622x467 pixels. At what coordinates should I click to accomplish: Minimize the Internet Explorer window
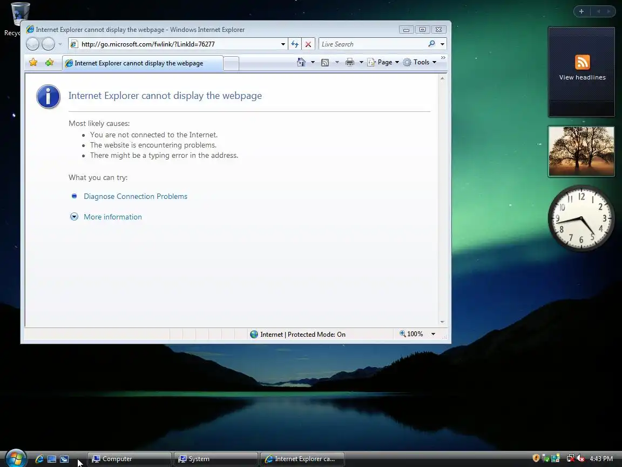(406, 30)
